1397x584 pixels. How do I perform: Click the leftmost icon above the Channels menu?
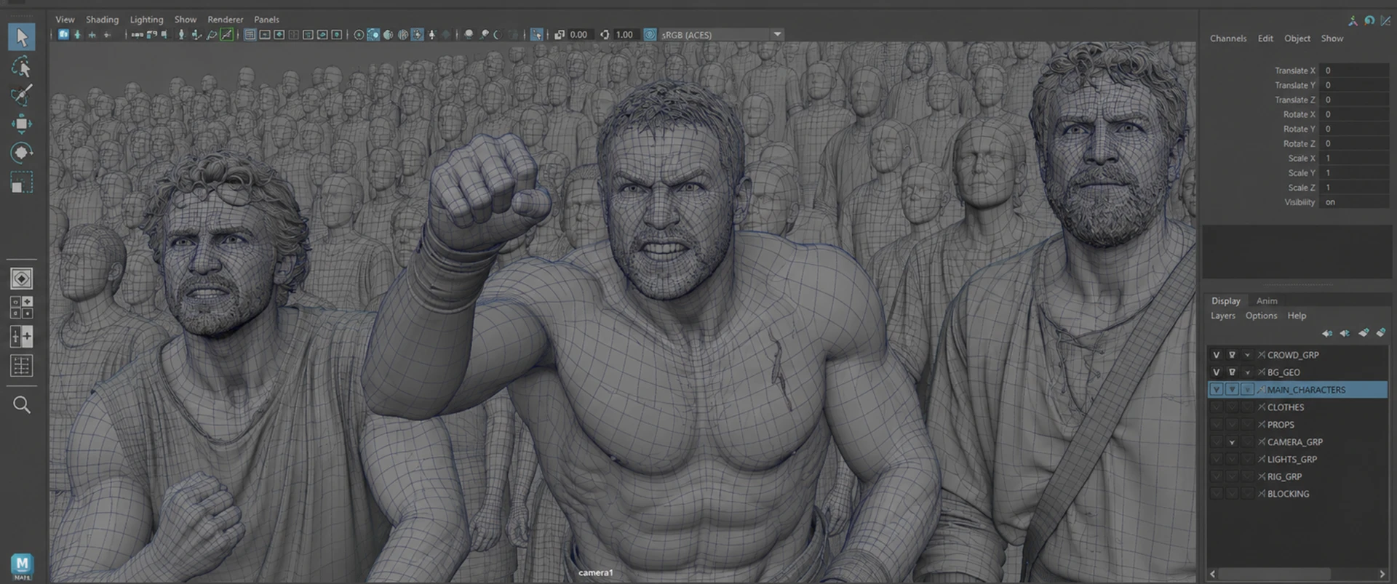[x=1353, y=21]
